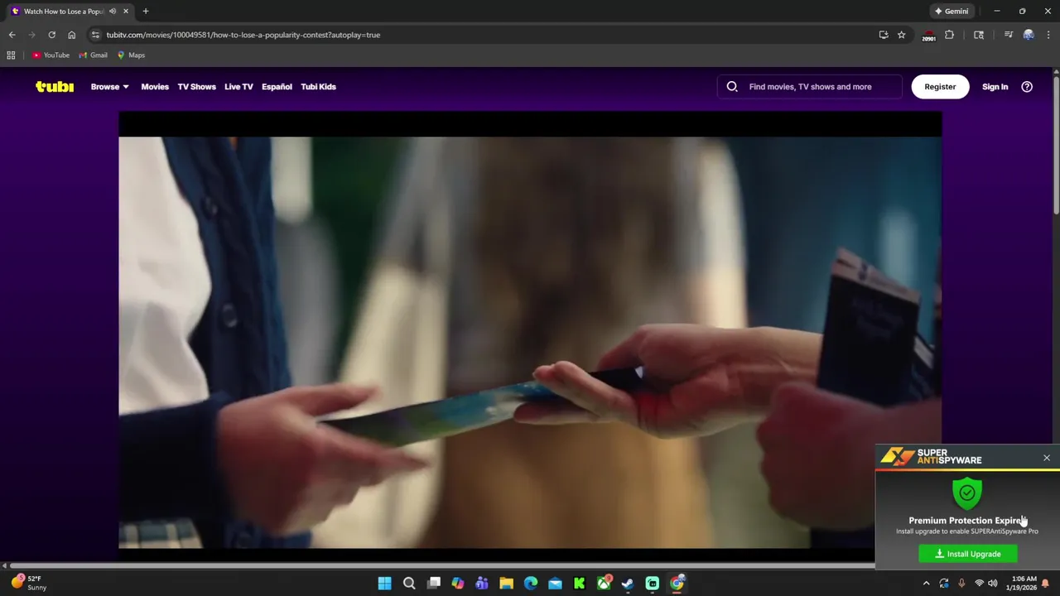Open the Gemini button
The height and width of the screenshot is (596, 1060).
click(951, 11)
